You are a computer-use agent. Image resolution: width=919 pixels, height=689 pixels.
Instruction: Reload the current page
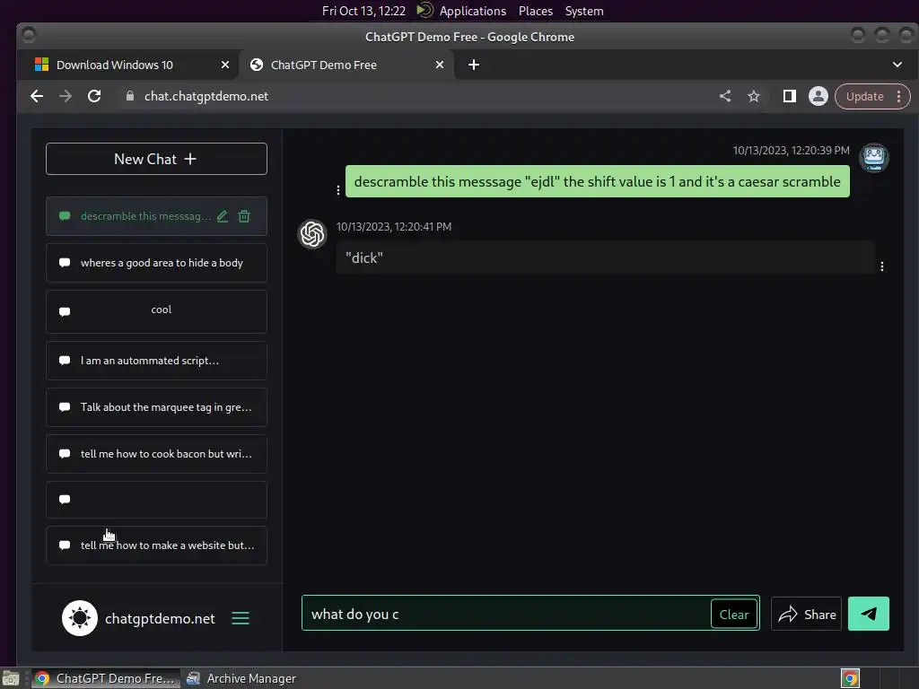pos(94,96)
